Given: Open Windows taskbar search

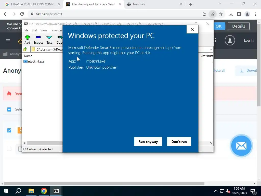Looking at the screenshot, I should click(x=18, y=191).
